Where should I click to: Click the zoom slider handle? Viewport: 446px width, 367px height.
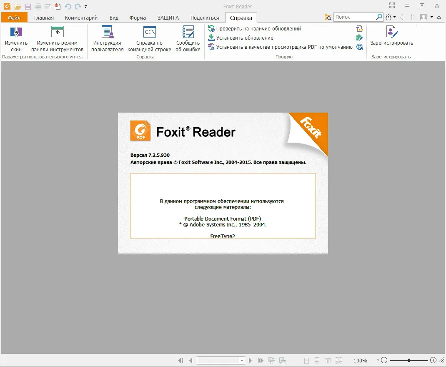pyautogui.click(x=409, y=360)
